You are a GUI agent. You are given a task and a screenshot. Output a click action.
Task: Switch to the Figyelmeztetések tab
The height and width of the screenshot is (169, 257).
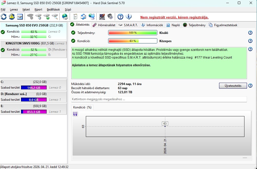pyautogui.click(x=223, y=25)
